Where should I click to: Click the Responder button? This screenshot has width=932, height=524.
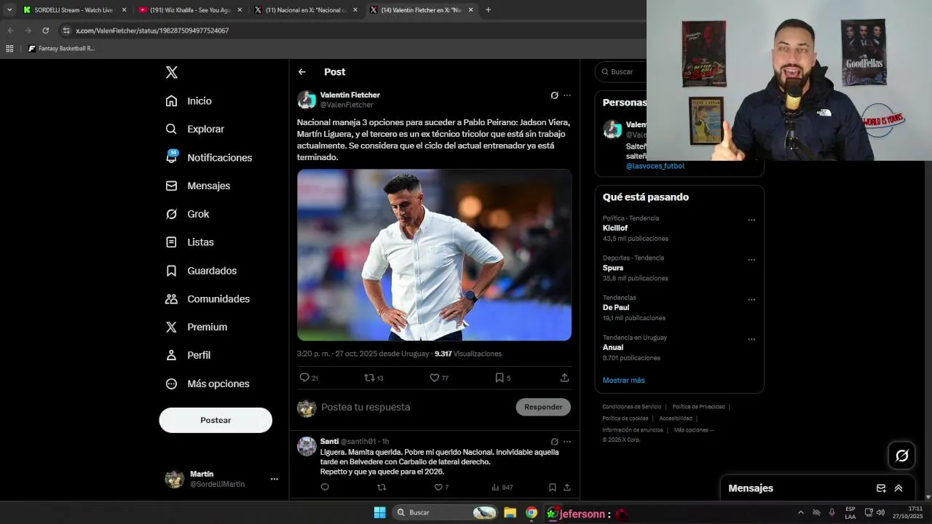coord(543,407)
